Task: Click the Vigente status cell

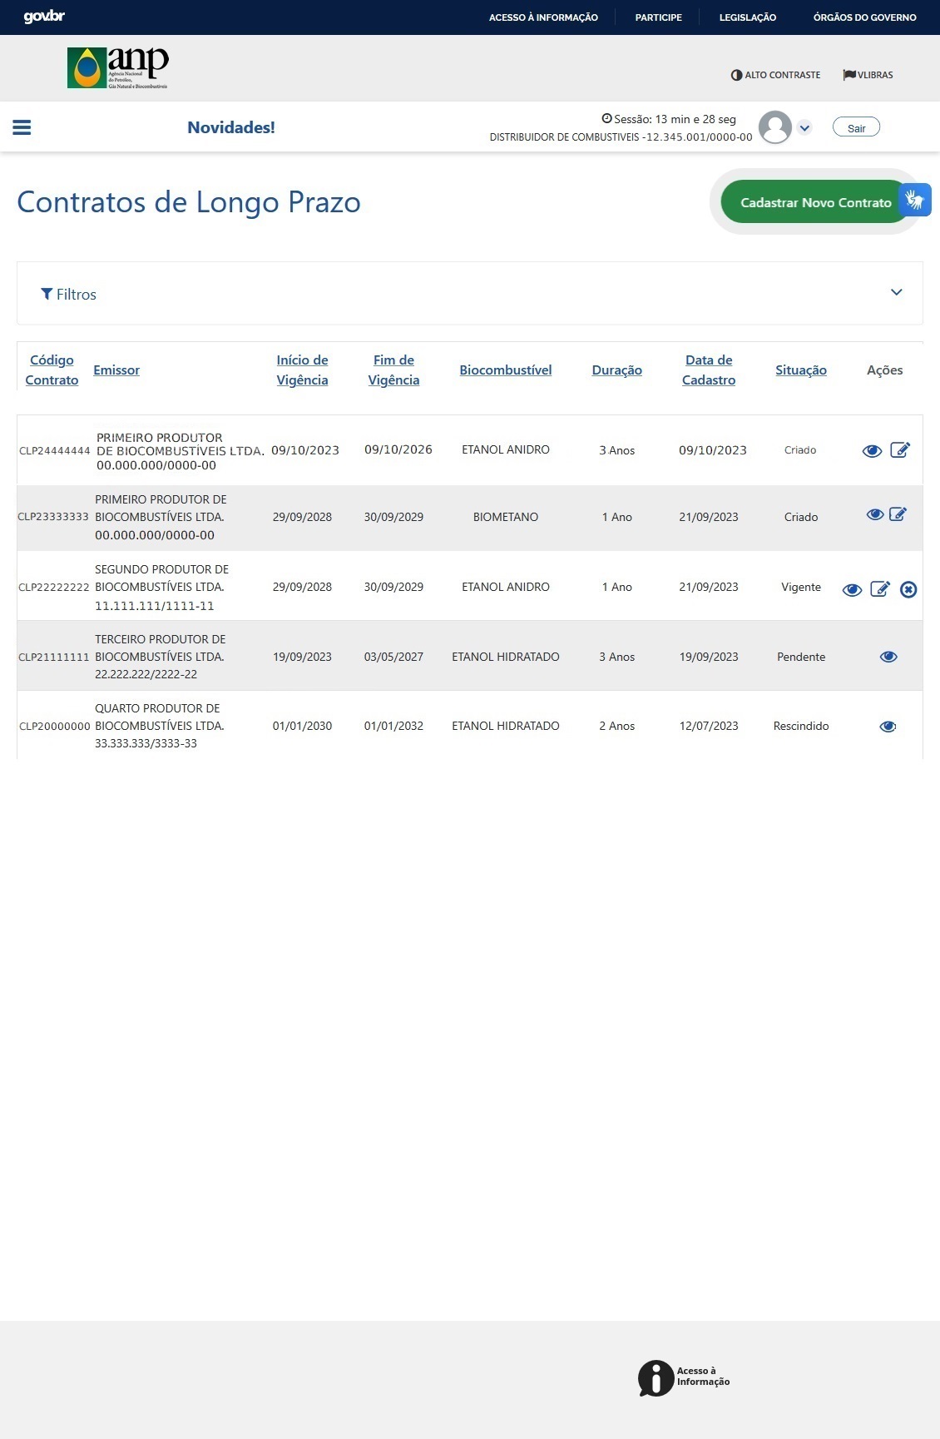Action: click(801, 587)
